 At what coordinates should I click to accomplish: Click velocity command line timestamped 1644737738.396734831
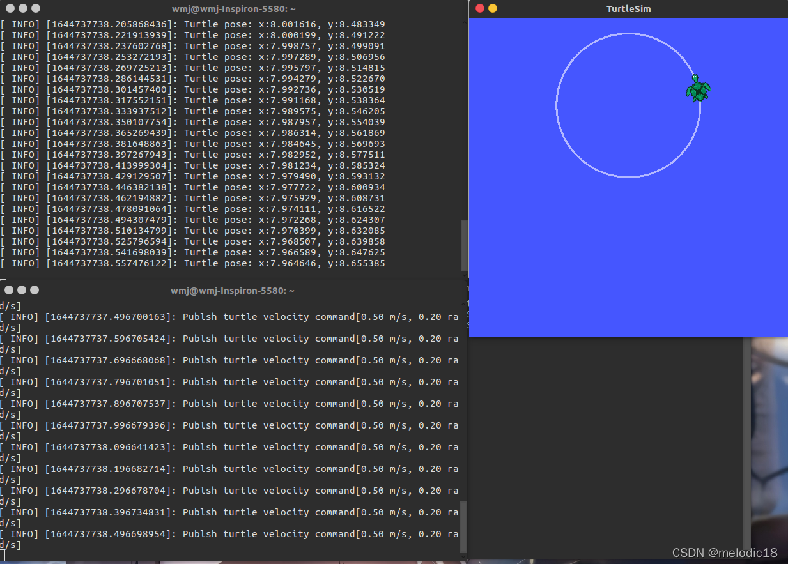pyautogui.click(x=229, y=512)
